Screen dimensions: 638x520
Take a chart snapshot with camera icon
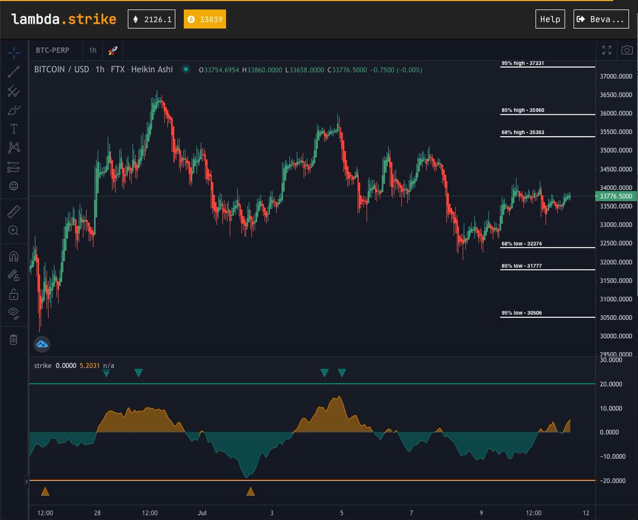tap(627, 50)
